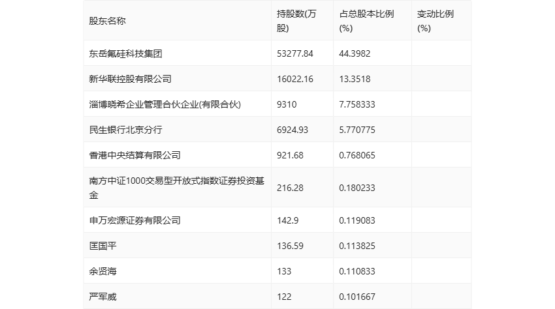Click the 变动比例(%) column header
This screenshot has width=555, height=309.
tap(435, 21)
